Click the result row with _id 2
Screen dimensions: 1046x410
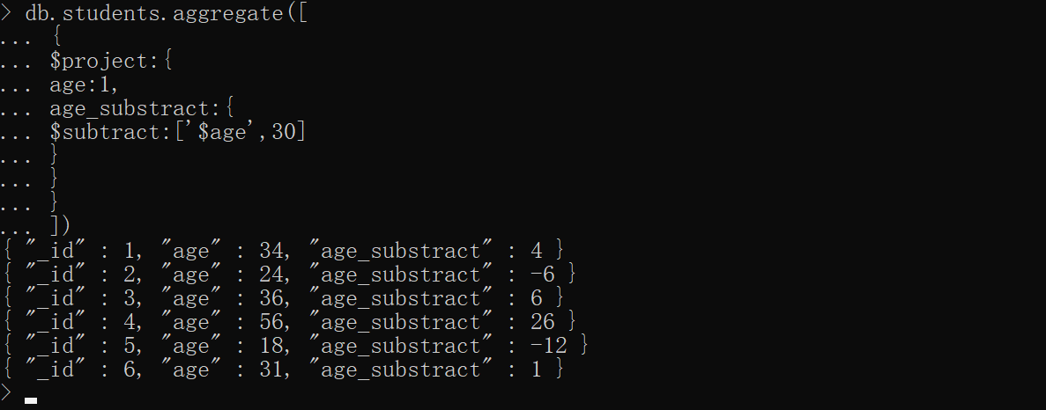288,275
